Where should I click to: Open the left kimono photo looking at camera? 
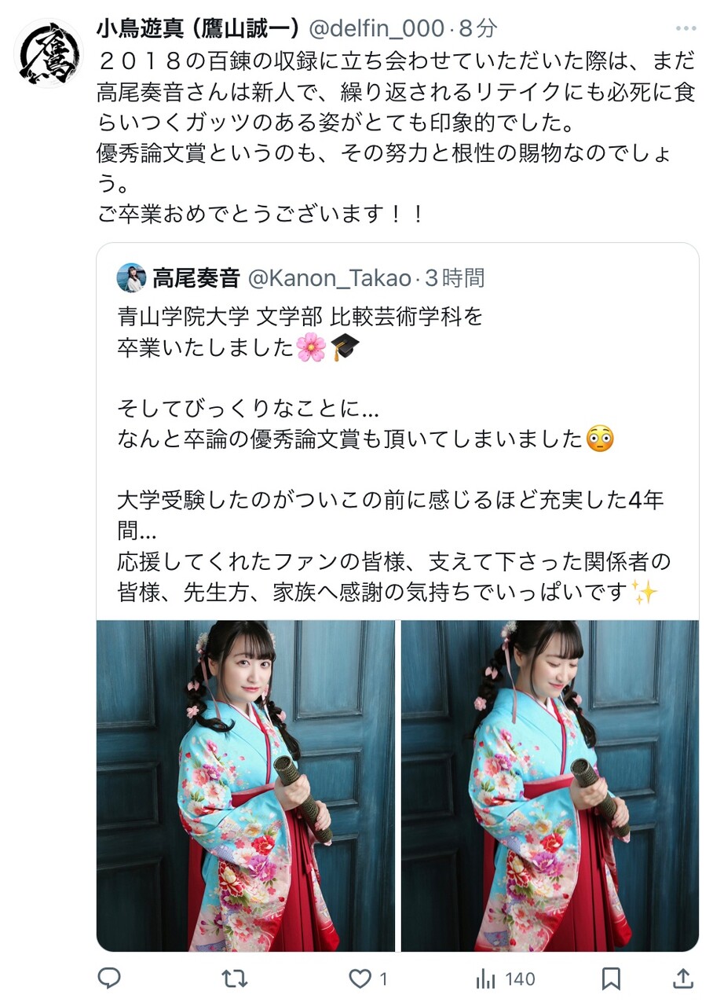point(246,786)
